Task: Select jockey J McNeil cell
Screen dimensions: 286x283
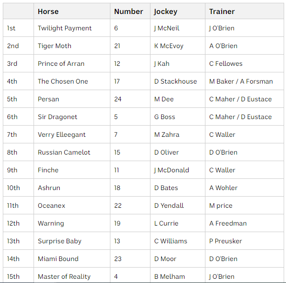Action: [x=166, y=28]
